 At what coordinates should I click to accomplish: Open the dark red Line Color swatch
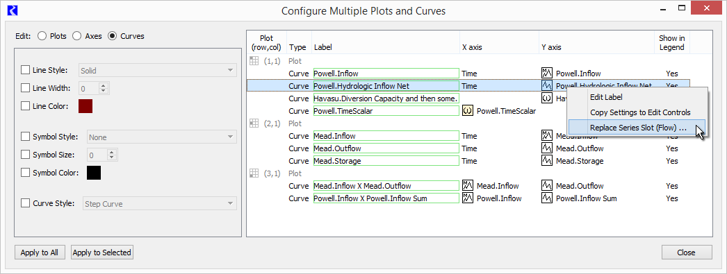(85, 106)
